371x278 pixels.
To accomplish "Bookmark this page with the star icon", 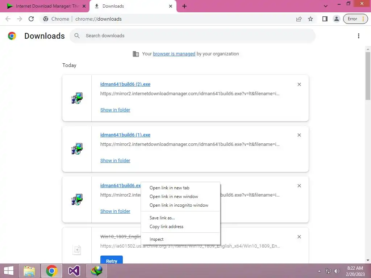I will (x=310, y=19).
